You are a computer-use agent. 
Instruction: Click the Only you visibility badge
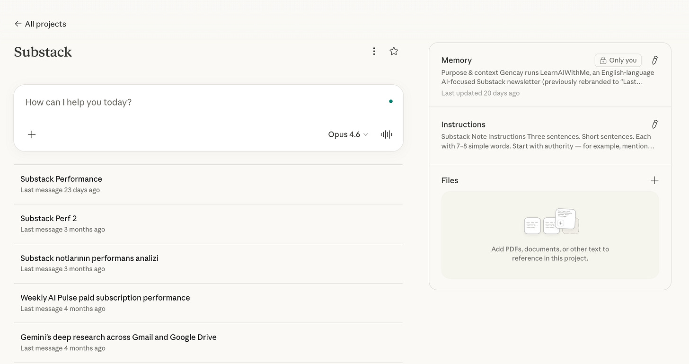pos(618,60)
